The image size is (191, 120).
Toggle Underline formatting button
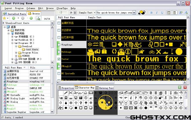[x=162, y=13]
